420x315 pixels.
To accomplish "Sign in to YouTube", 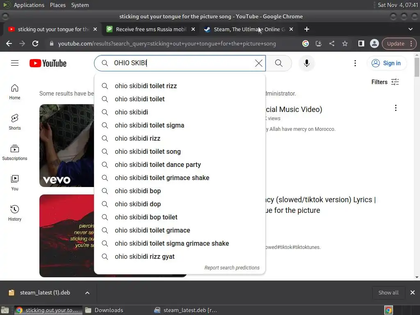I will (x=386, y=63).
